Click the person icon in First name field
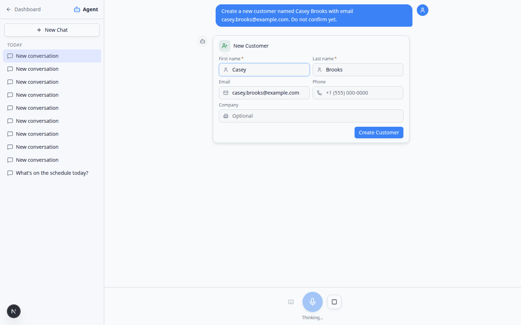 pos(226,70)
